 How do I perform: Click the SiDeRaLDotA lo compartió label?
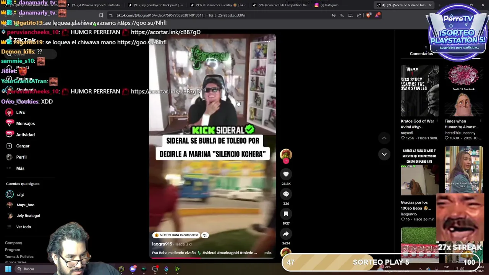click(x=176, y=235)
